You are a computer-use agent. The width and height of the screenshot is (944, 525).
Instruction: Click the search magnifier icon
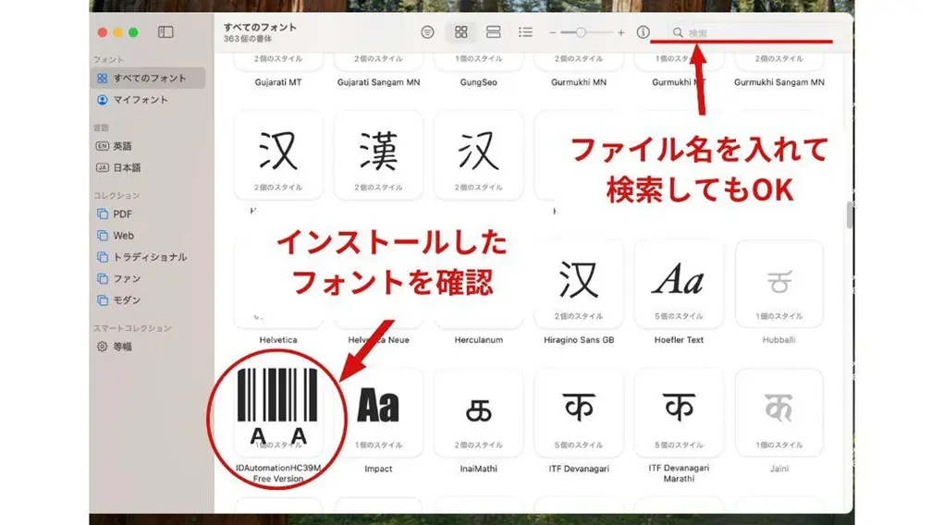tap(678, 32)
